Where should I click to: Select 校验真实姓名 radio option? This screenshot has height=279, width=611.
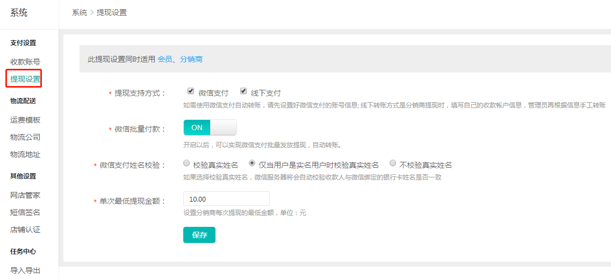tap(186, 163)
